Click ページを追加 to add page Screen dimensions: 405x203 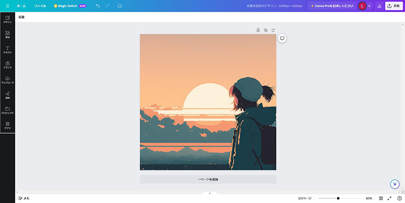pos(208,179)
